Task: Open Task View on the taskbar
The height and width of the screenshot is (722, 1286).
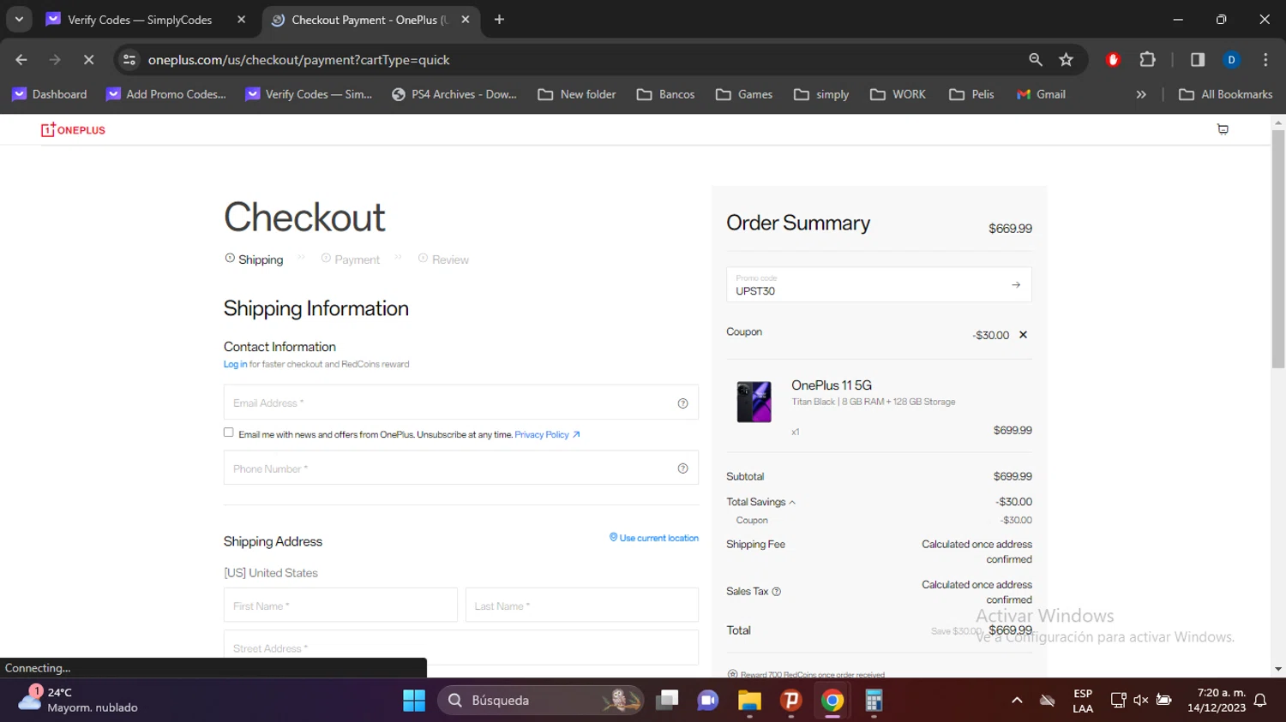Action: click(667, 701)
